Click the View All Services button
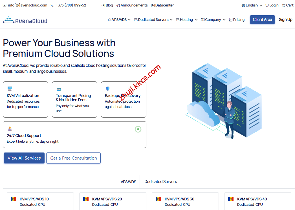 pyautogui.click(x=24, y=158)
